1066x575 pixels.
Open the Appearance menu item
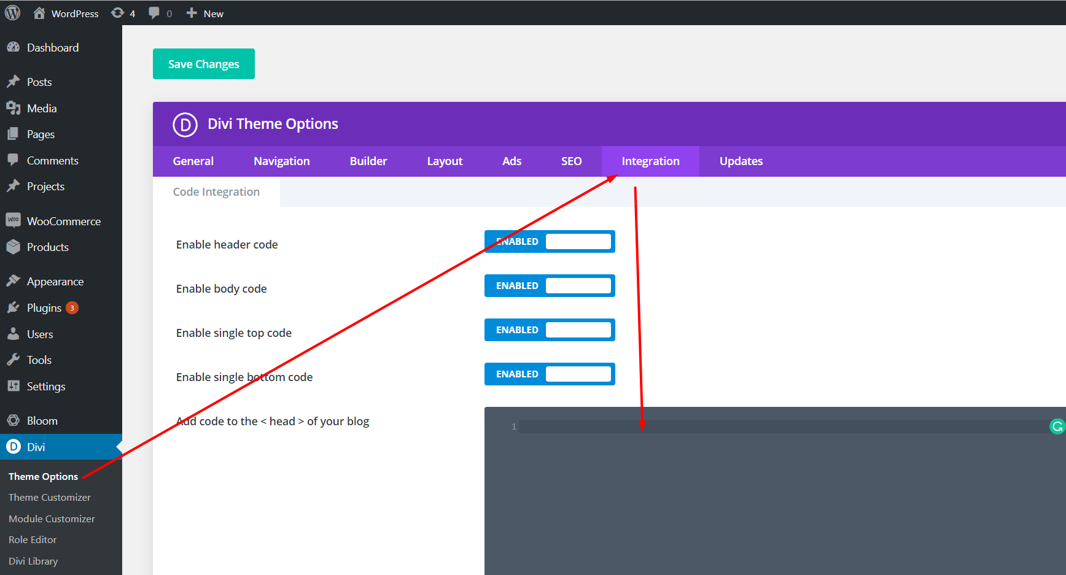pos(61,282)
